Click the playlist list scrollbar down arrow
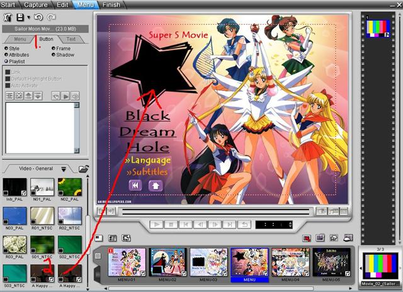 (x=77, y=150)
